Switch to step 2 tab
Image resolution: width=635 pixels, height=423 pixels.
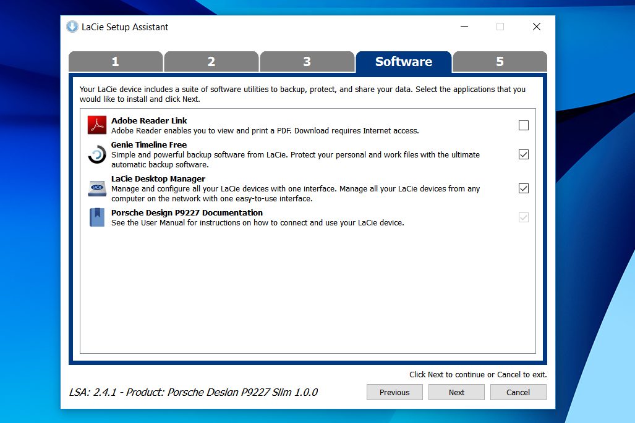click(x=211, y=62)
